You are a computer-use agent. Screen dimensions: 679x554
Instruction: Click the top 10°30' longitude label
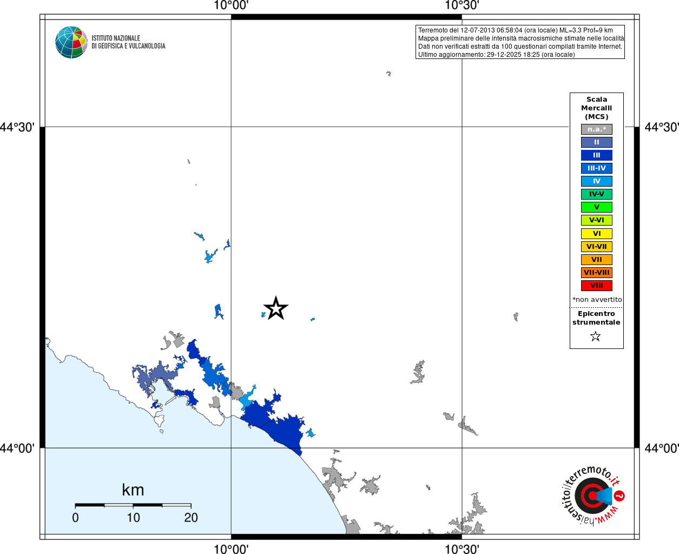tap(462, 6)
